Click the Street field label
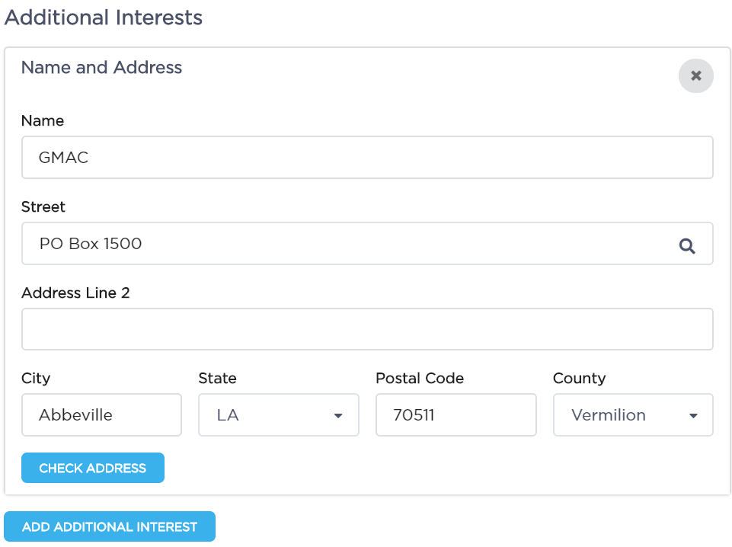The width and height of the screenshot is (732, 547). 43,206
